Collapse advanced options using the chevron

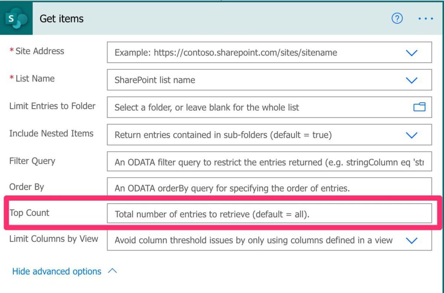tap(112, 271)
